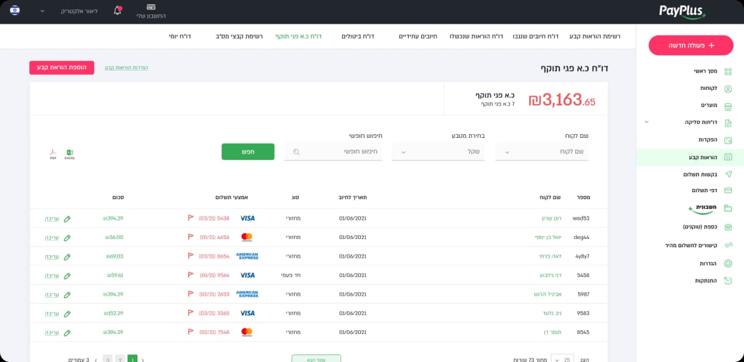Open the rows-per-page dropdown showing 25
Viewport: 744px width, 362px height.
tap(563, 360)
